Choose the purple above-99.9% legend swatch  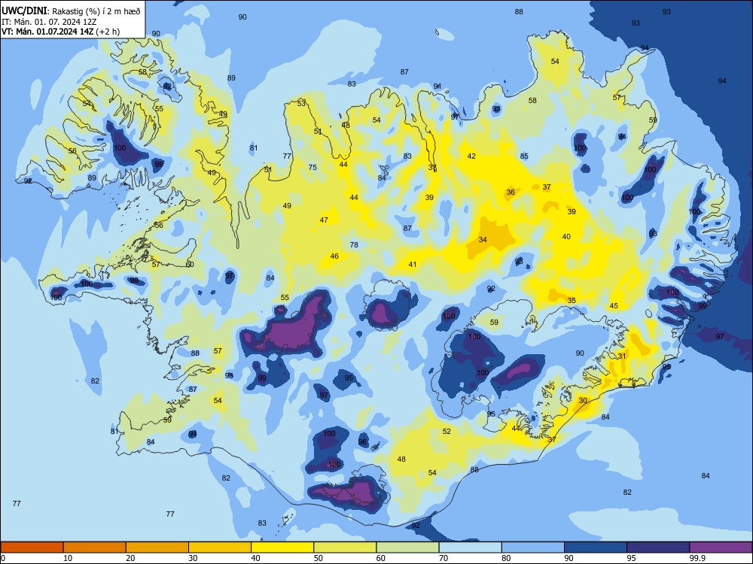point(721,547)
